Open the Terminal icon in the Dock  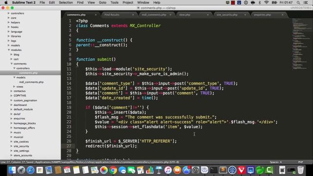tap(214, 170)
